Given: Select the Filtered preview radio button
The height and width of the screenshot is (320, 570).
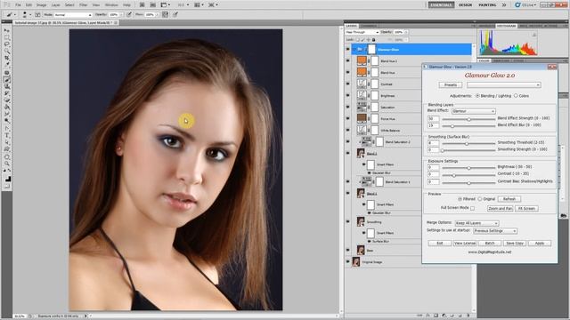Looking at the screenshot, I should click(x=460, y=199).
